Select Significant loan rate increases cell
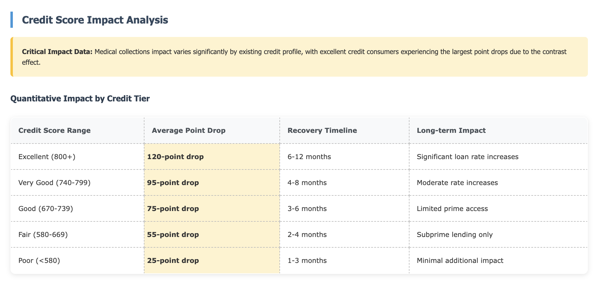This screenshot has width=598, height=284. point(498,157)
